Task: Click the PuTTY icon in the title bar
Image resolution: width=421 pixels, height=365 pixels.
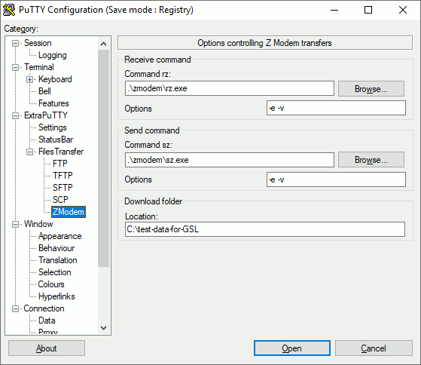Action: click(x=9, y=10)
